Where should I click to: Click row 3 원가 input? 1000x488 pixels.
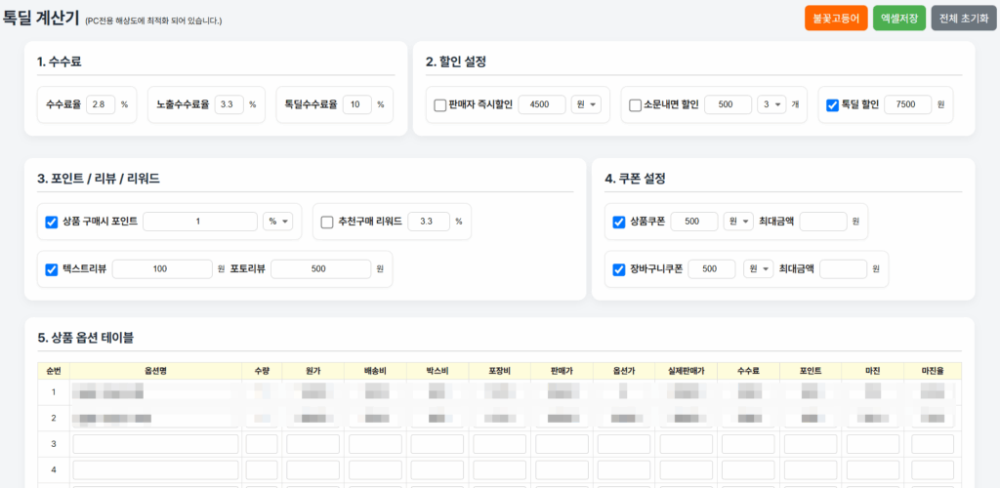click(x=312, y=443)
